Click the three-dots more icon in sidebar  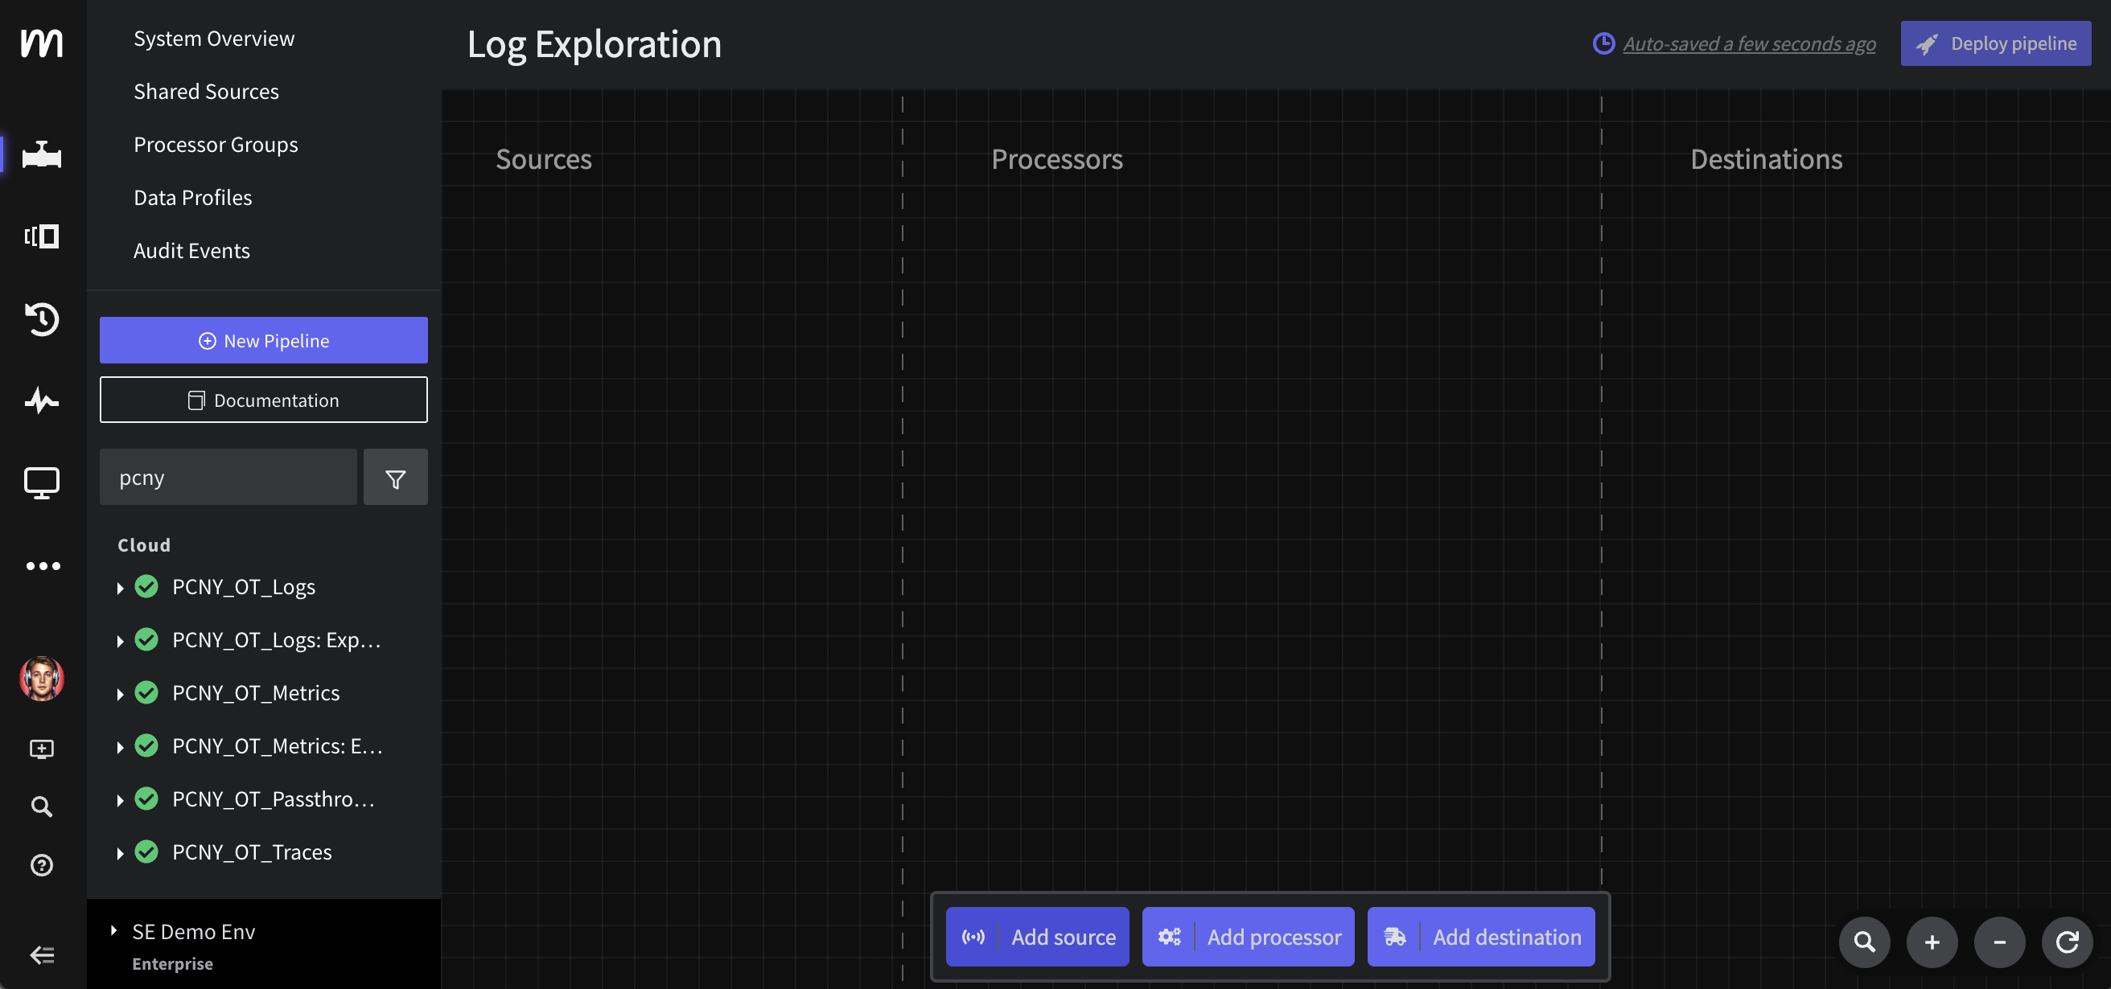click(43, 566)
